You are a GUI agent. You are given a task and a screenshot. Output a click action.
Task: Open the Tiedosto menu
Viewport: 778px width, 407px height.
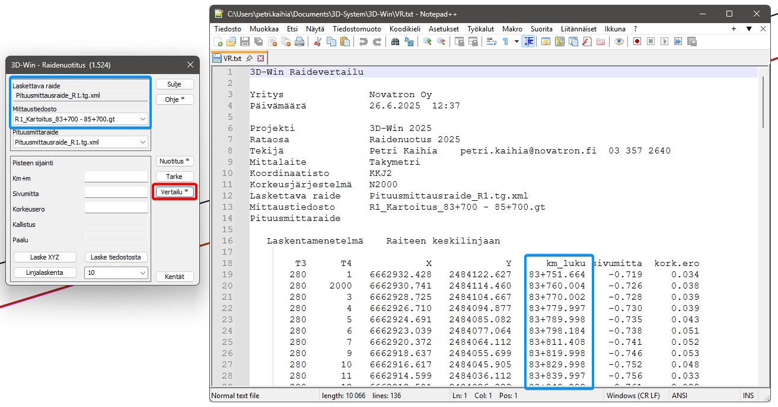pos(228,28)
